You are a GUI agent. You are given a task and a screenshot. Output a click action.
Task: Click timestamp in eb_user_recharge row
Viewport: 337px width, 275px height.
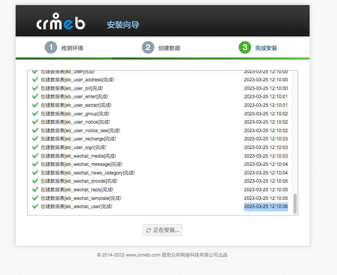pyautogui.click(x=266, y=139)
